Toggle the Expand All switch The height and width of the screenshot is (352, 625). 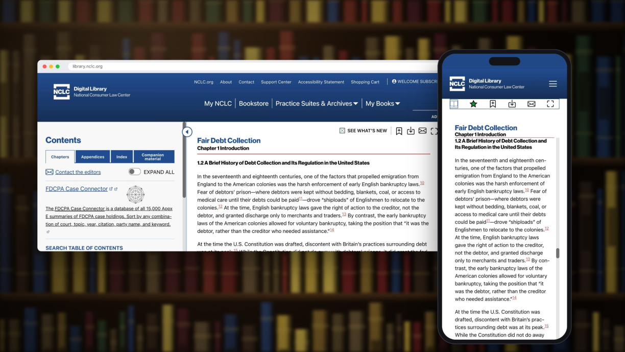[x=134, y=172]
